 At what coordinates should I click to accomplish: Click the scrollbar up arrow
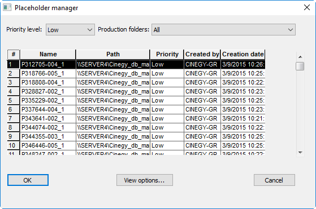tap(300, 57)
